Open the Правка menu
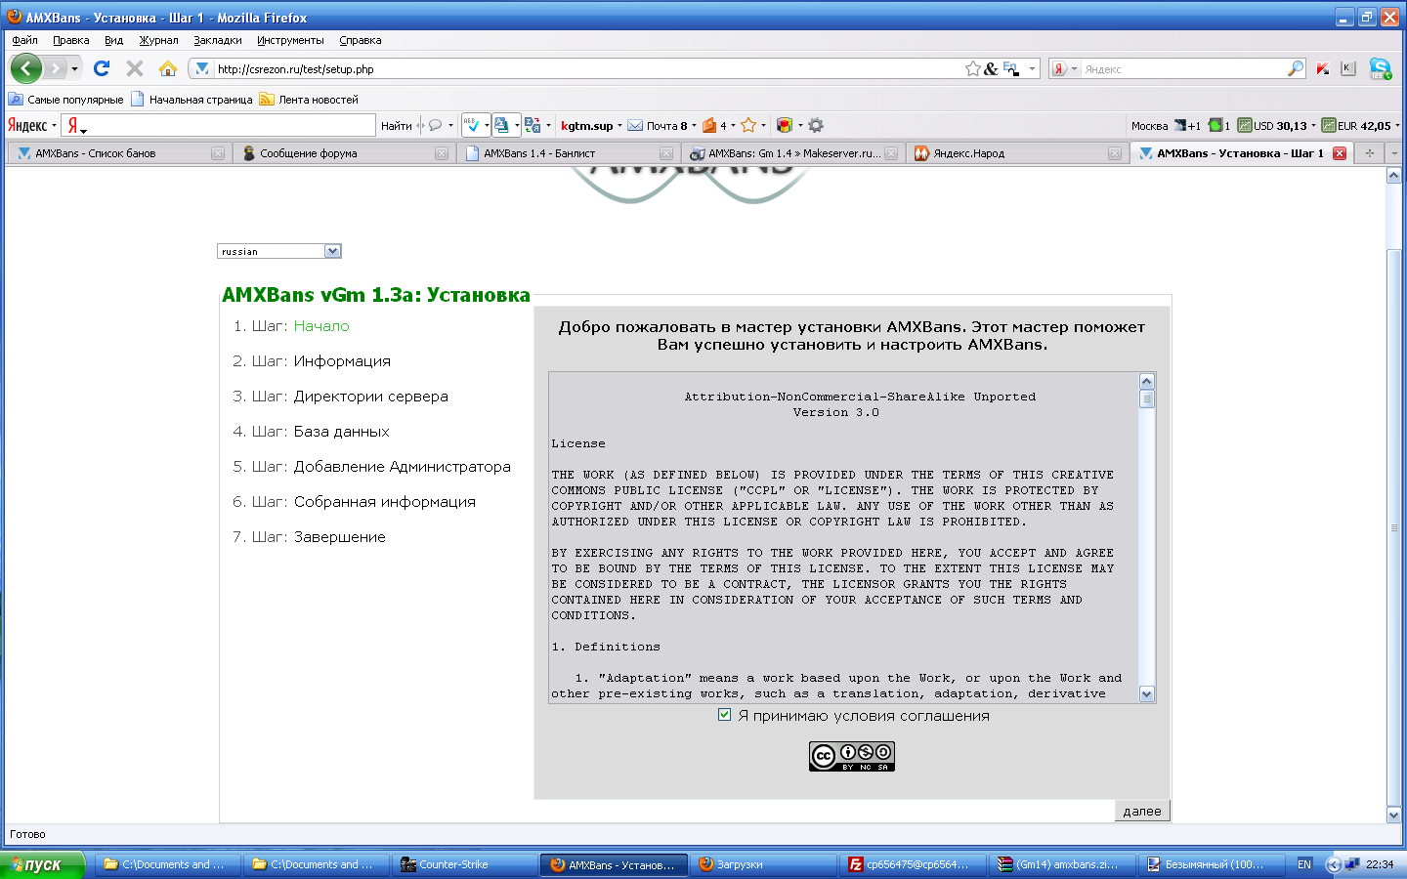 pos(71,40)
